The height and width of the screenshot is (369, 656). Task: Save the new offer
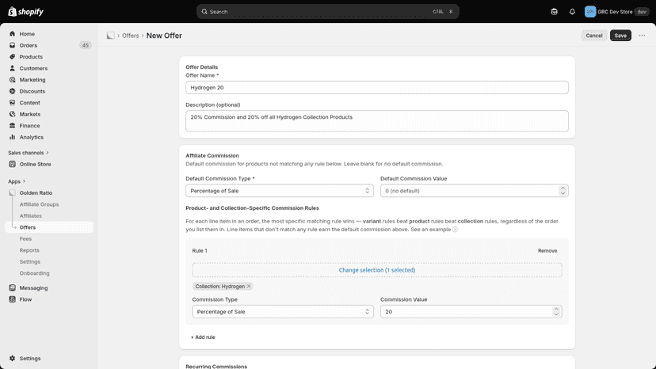click(x=620, y=36)
